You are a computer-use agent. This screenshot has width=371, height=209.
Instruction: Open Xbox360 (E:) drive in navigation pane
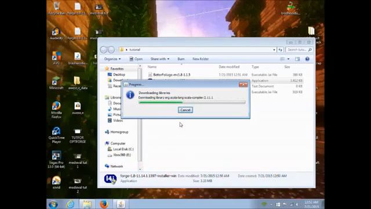pos(119,155)
